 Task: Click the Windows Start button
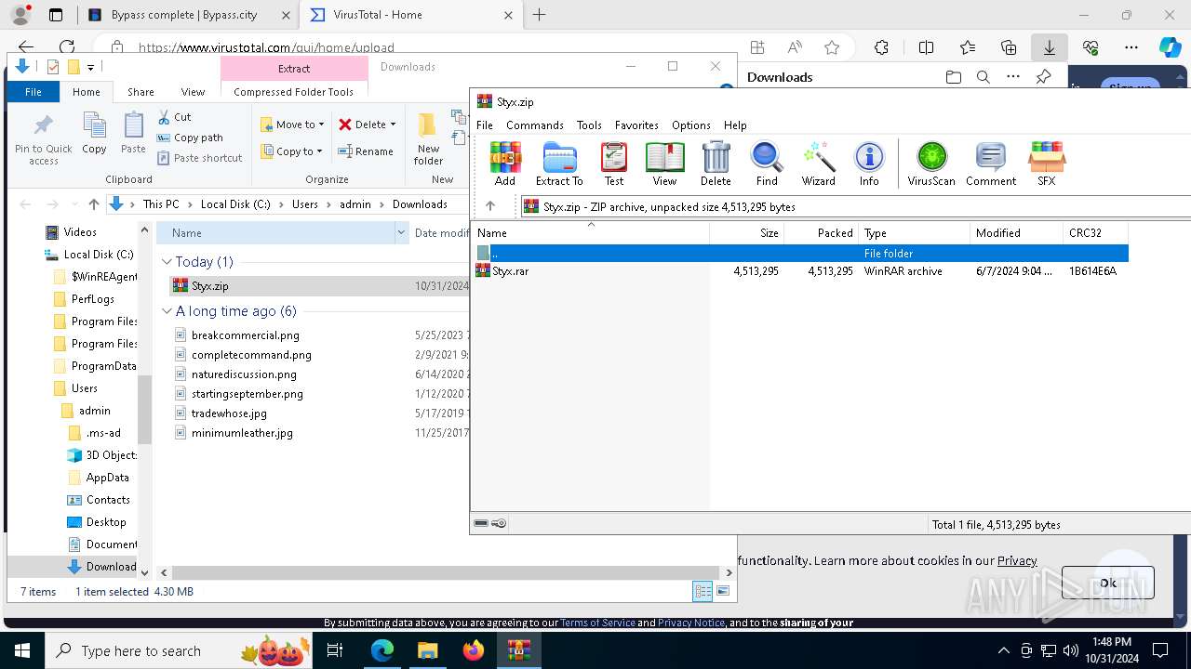coord(22,650)
